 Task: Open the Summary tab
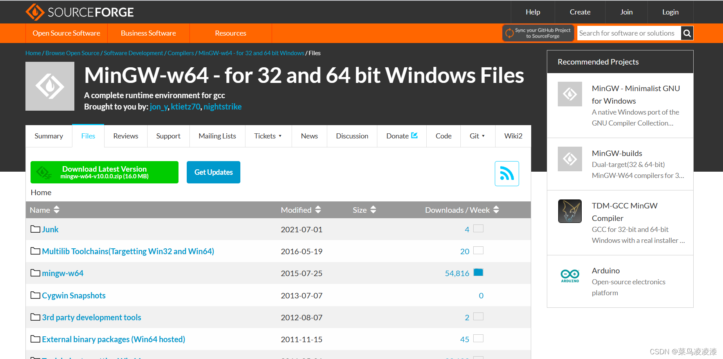tap(49, 136)
